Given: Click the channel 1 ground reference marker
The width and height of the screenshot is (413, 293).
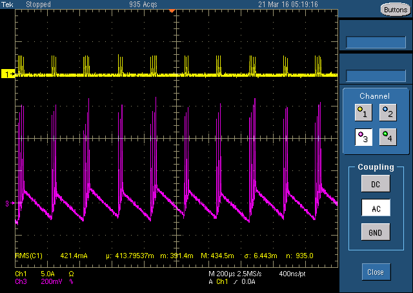Looking at the screenshot, I should [x=8, y=74].
